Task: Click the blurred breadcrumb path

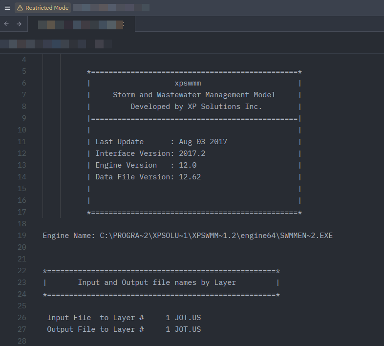Action: coord(56,44)
